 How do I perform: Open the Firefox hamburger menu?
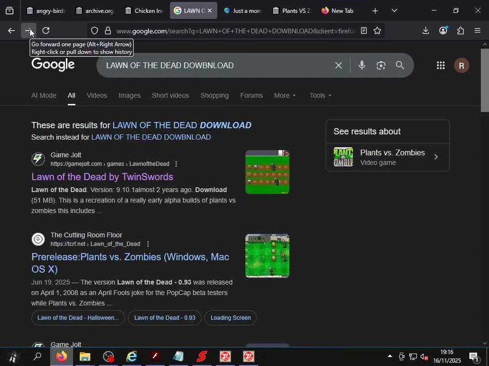478,30
